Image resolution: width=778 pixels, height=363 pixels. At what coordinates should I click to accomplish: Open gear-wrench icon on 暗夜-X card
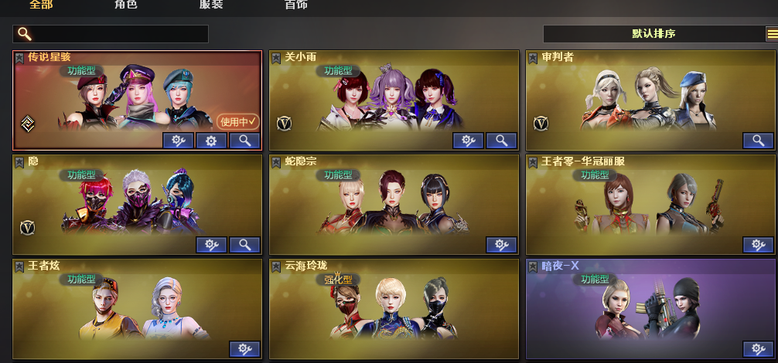(758, 348)
